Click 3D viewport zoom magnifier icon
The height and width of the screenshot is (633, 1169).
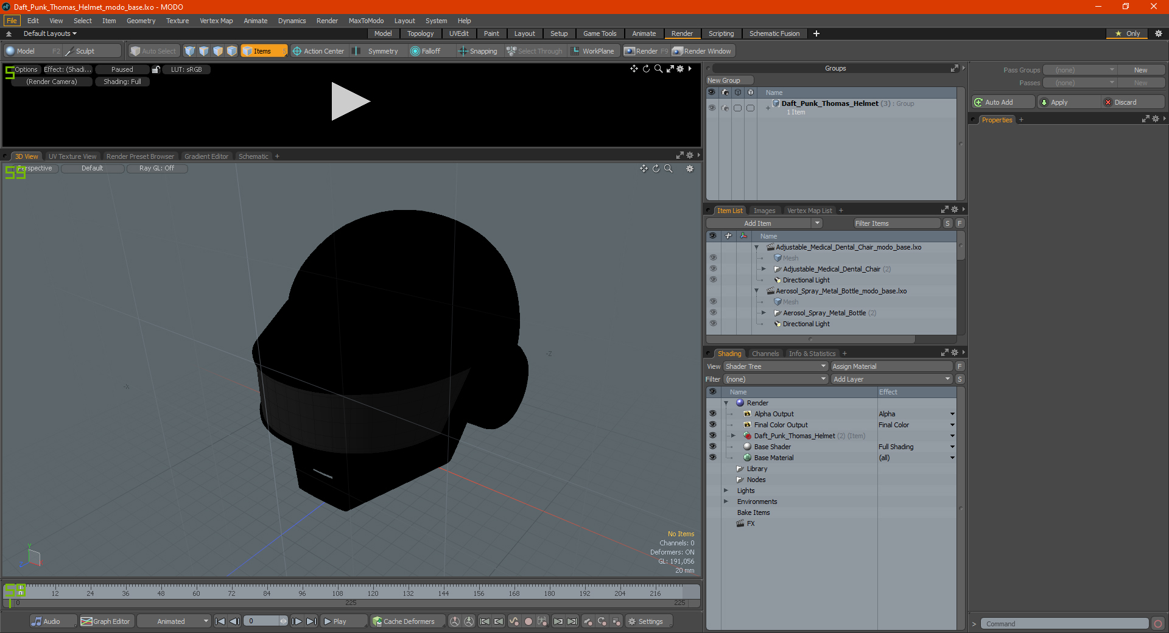pos(669,169)
